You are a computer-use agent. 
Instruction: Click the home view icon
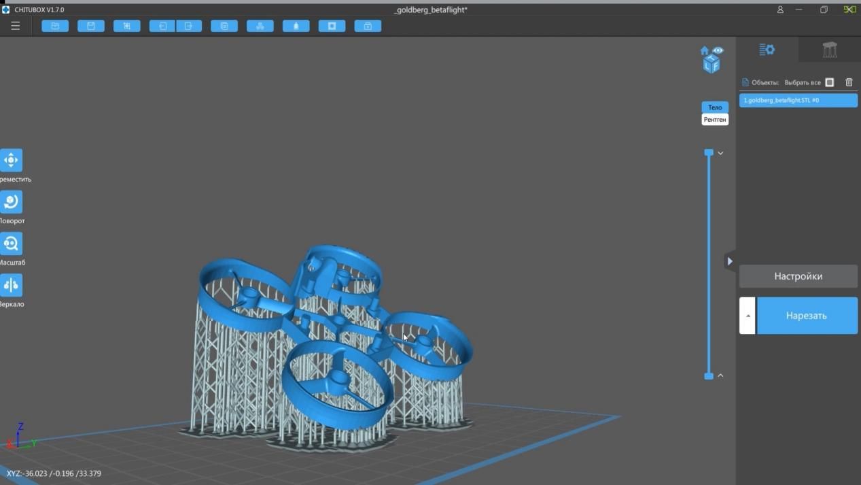point(705,51)
